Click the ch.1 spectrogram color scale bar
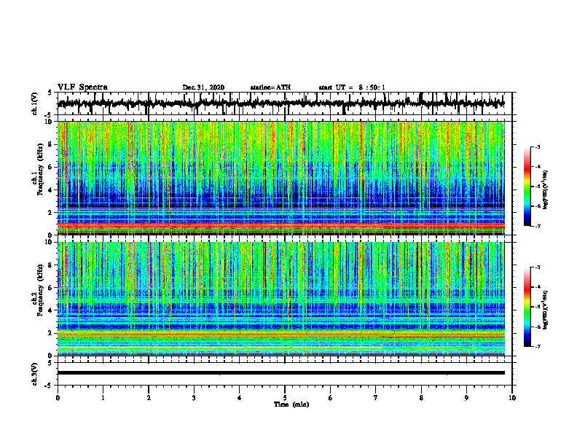 pos(527,187)
